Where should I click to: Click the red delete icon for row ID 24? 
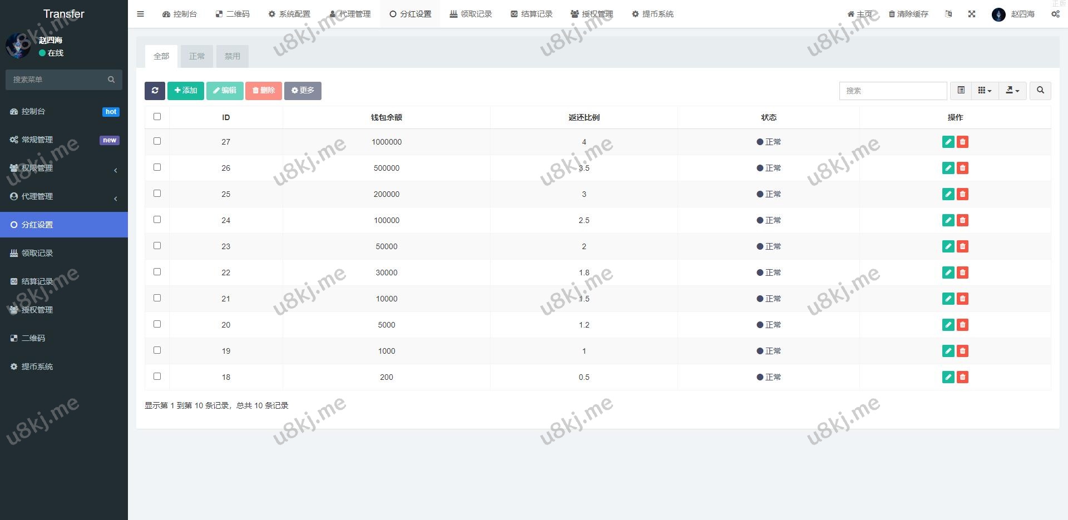(962, 220)
